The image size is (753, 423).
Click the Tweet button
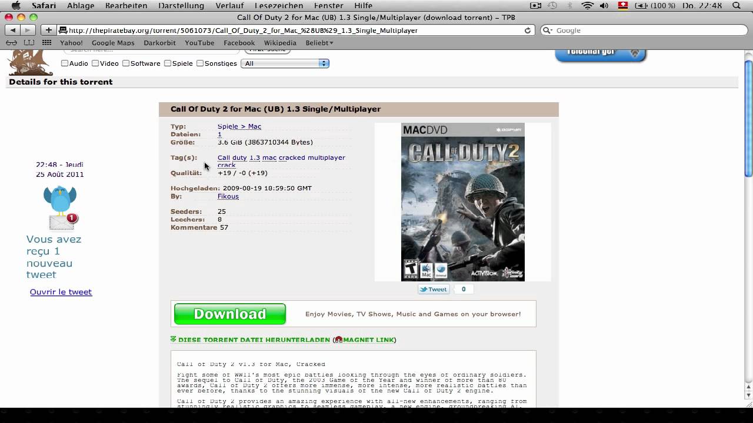[x=434, y=289]
